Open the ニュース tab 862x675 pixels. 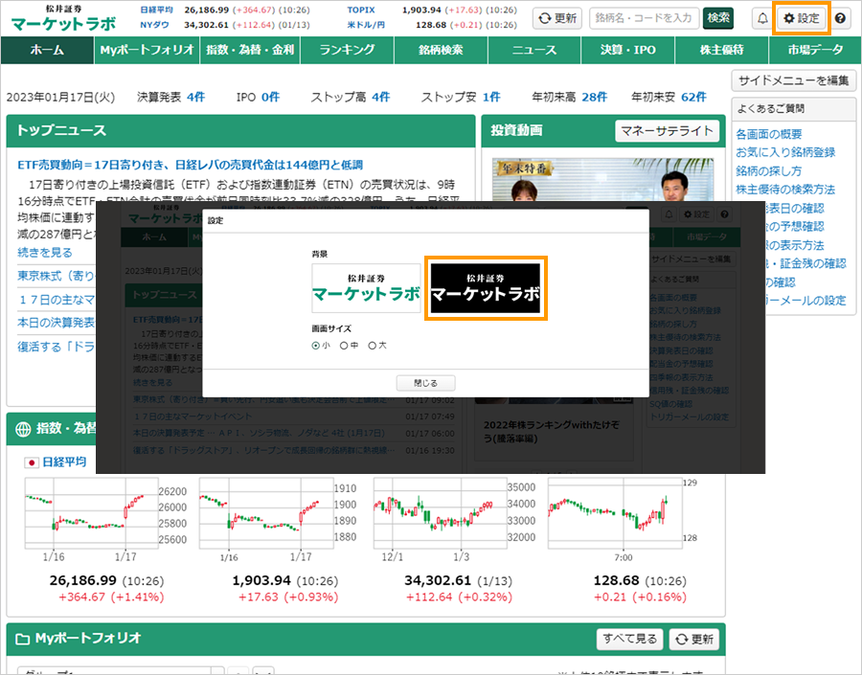[x=534, y=50]
